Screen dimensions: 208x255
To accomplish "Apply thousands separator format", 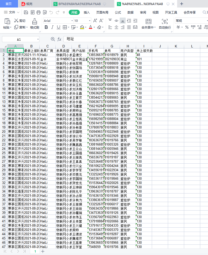I will click(x=193, y=27).
